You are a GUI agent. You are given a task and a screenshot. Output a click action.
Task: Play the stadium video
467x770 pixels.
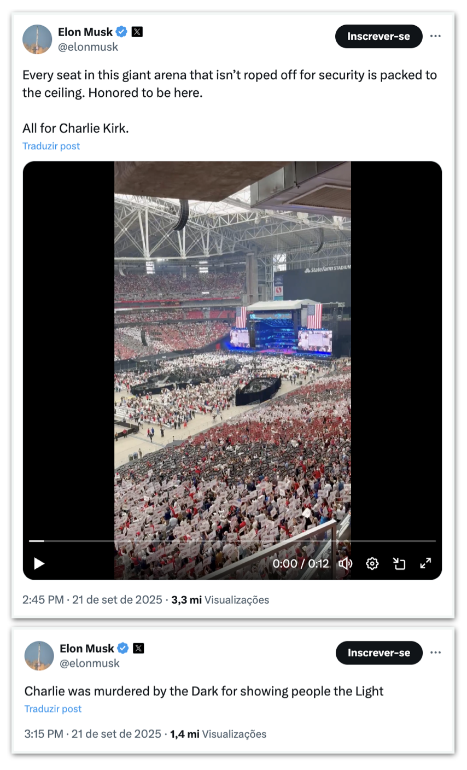pos(39,563)
